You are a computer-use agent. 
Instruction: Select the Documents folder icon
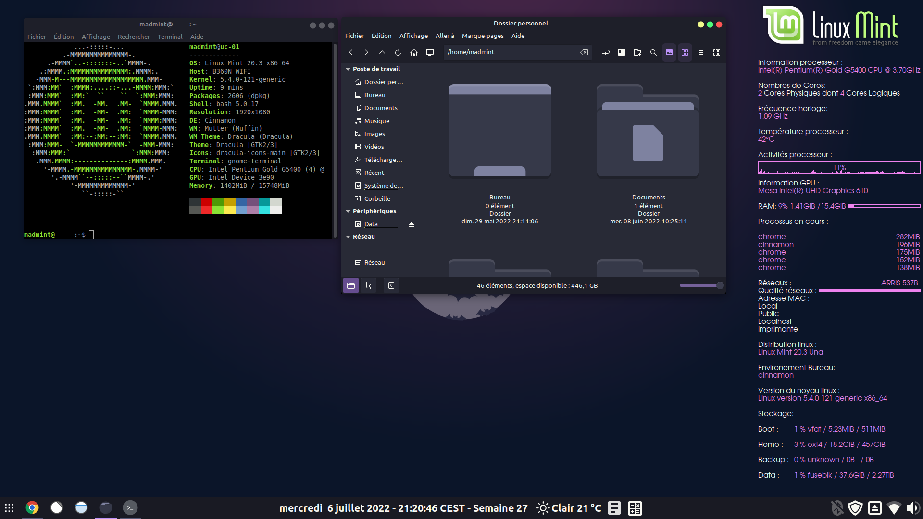648,131
